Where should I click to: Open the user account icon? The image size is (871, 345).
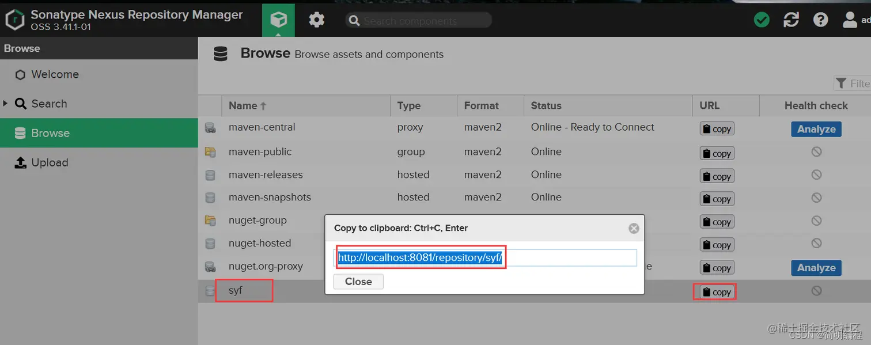click(850, 20)
